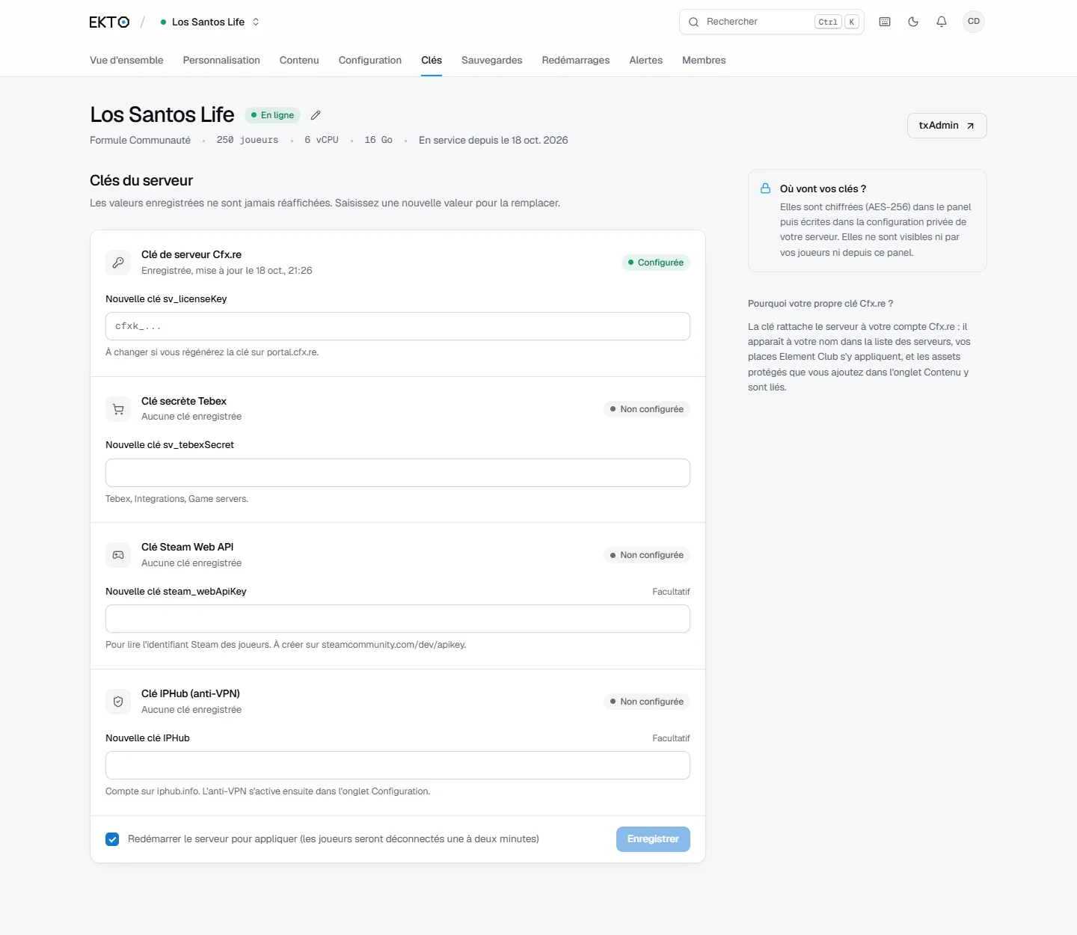Image resolution: width=1077 pixels, height=935 pixels.
Task: Click the Formule Communauté text
Action: (140, 140)
